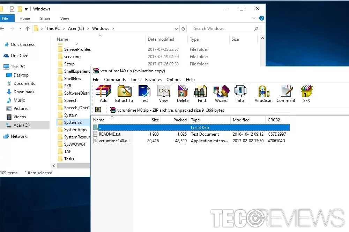Open the View icon in WinRAR
Image resolution: width=349 pixels, height=232 pixels.
(x=163, y=94)
